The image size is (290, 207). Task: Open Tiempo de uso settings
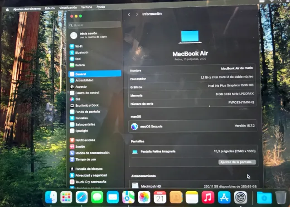pyautogui.click(x=83, y=160)
